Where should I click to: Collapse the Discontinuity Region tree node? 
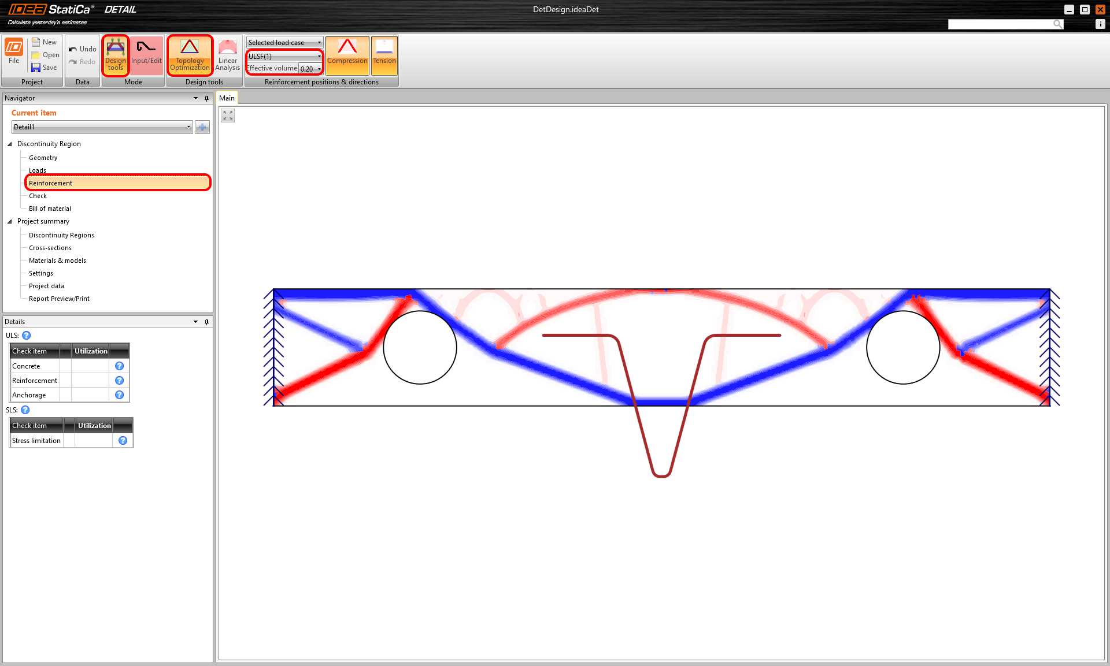(10, 144)
